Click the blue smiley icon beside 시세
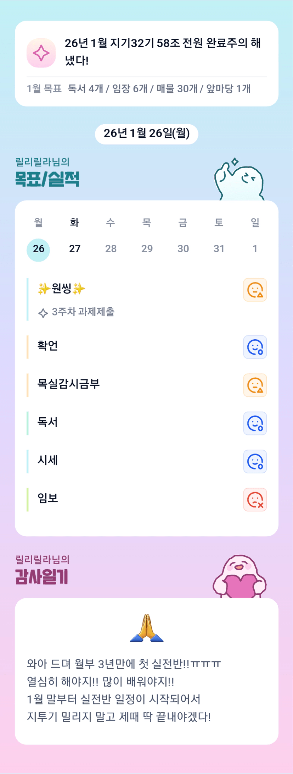 [255, 462]
